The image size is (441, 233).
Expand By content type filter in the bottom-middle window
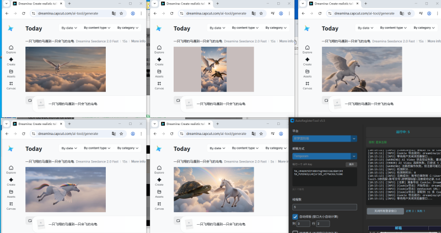pyautogui.click(x=245, y=148)
